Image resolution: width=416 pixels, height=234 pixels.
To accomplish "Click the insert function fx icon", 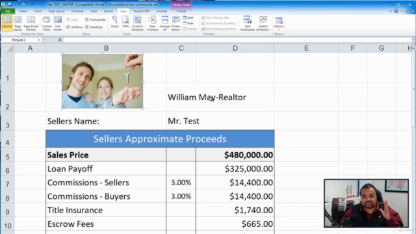I will 60,40.
